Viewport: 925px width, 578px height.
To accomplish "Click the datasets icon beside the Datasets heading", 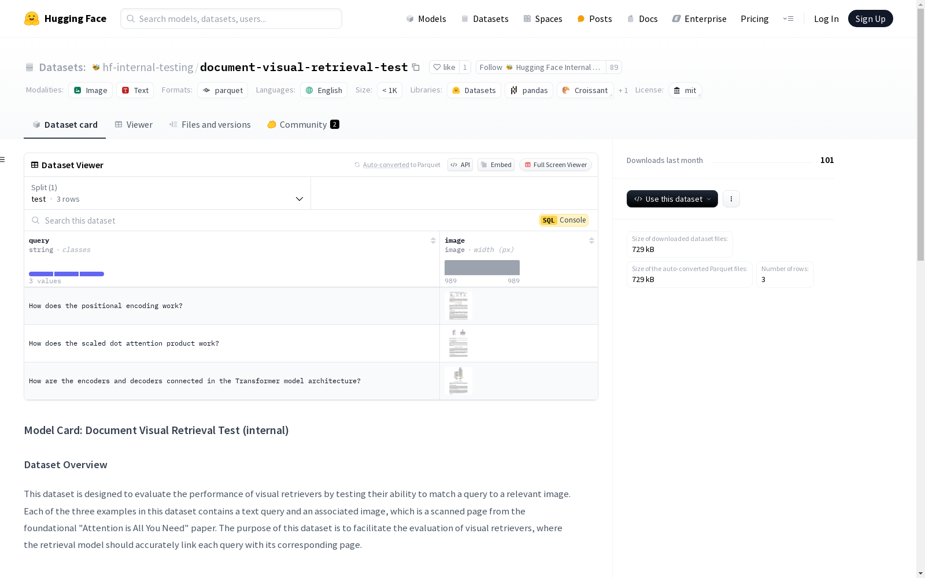I will coord(29,68).
